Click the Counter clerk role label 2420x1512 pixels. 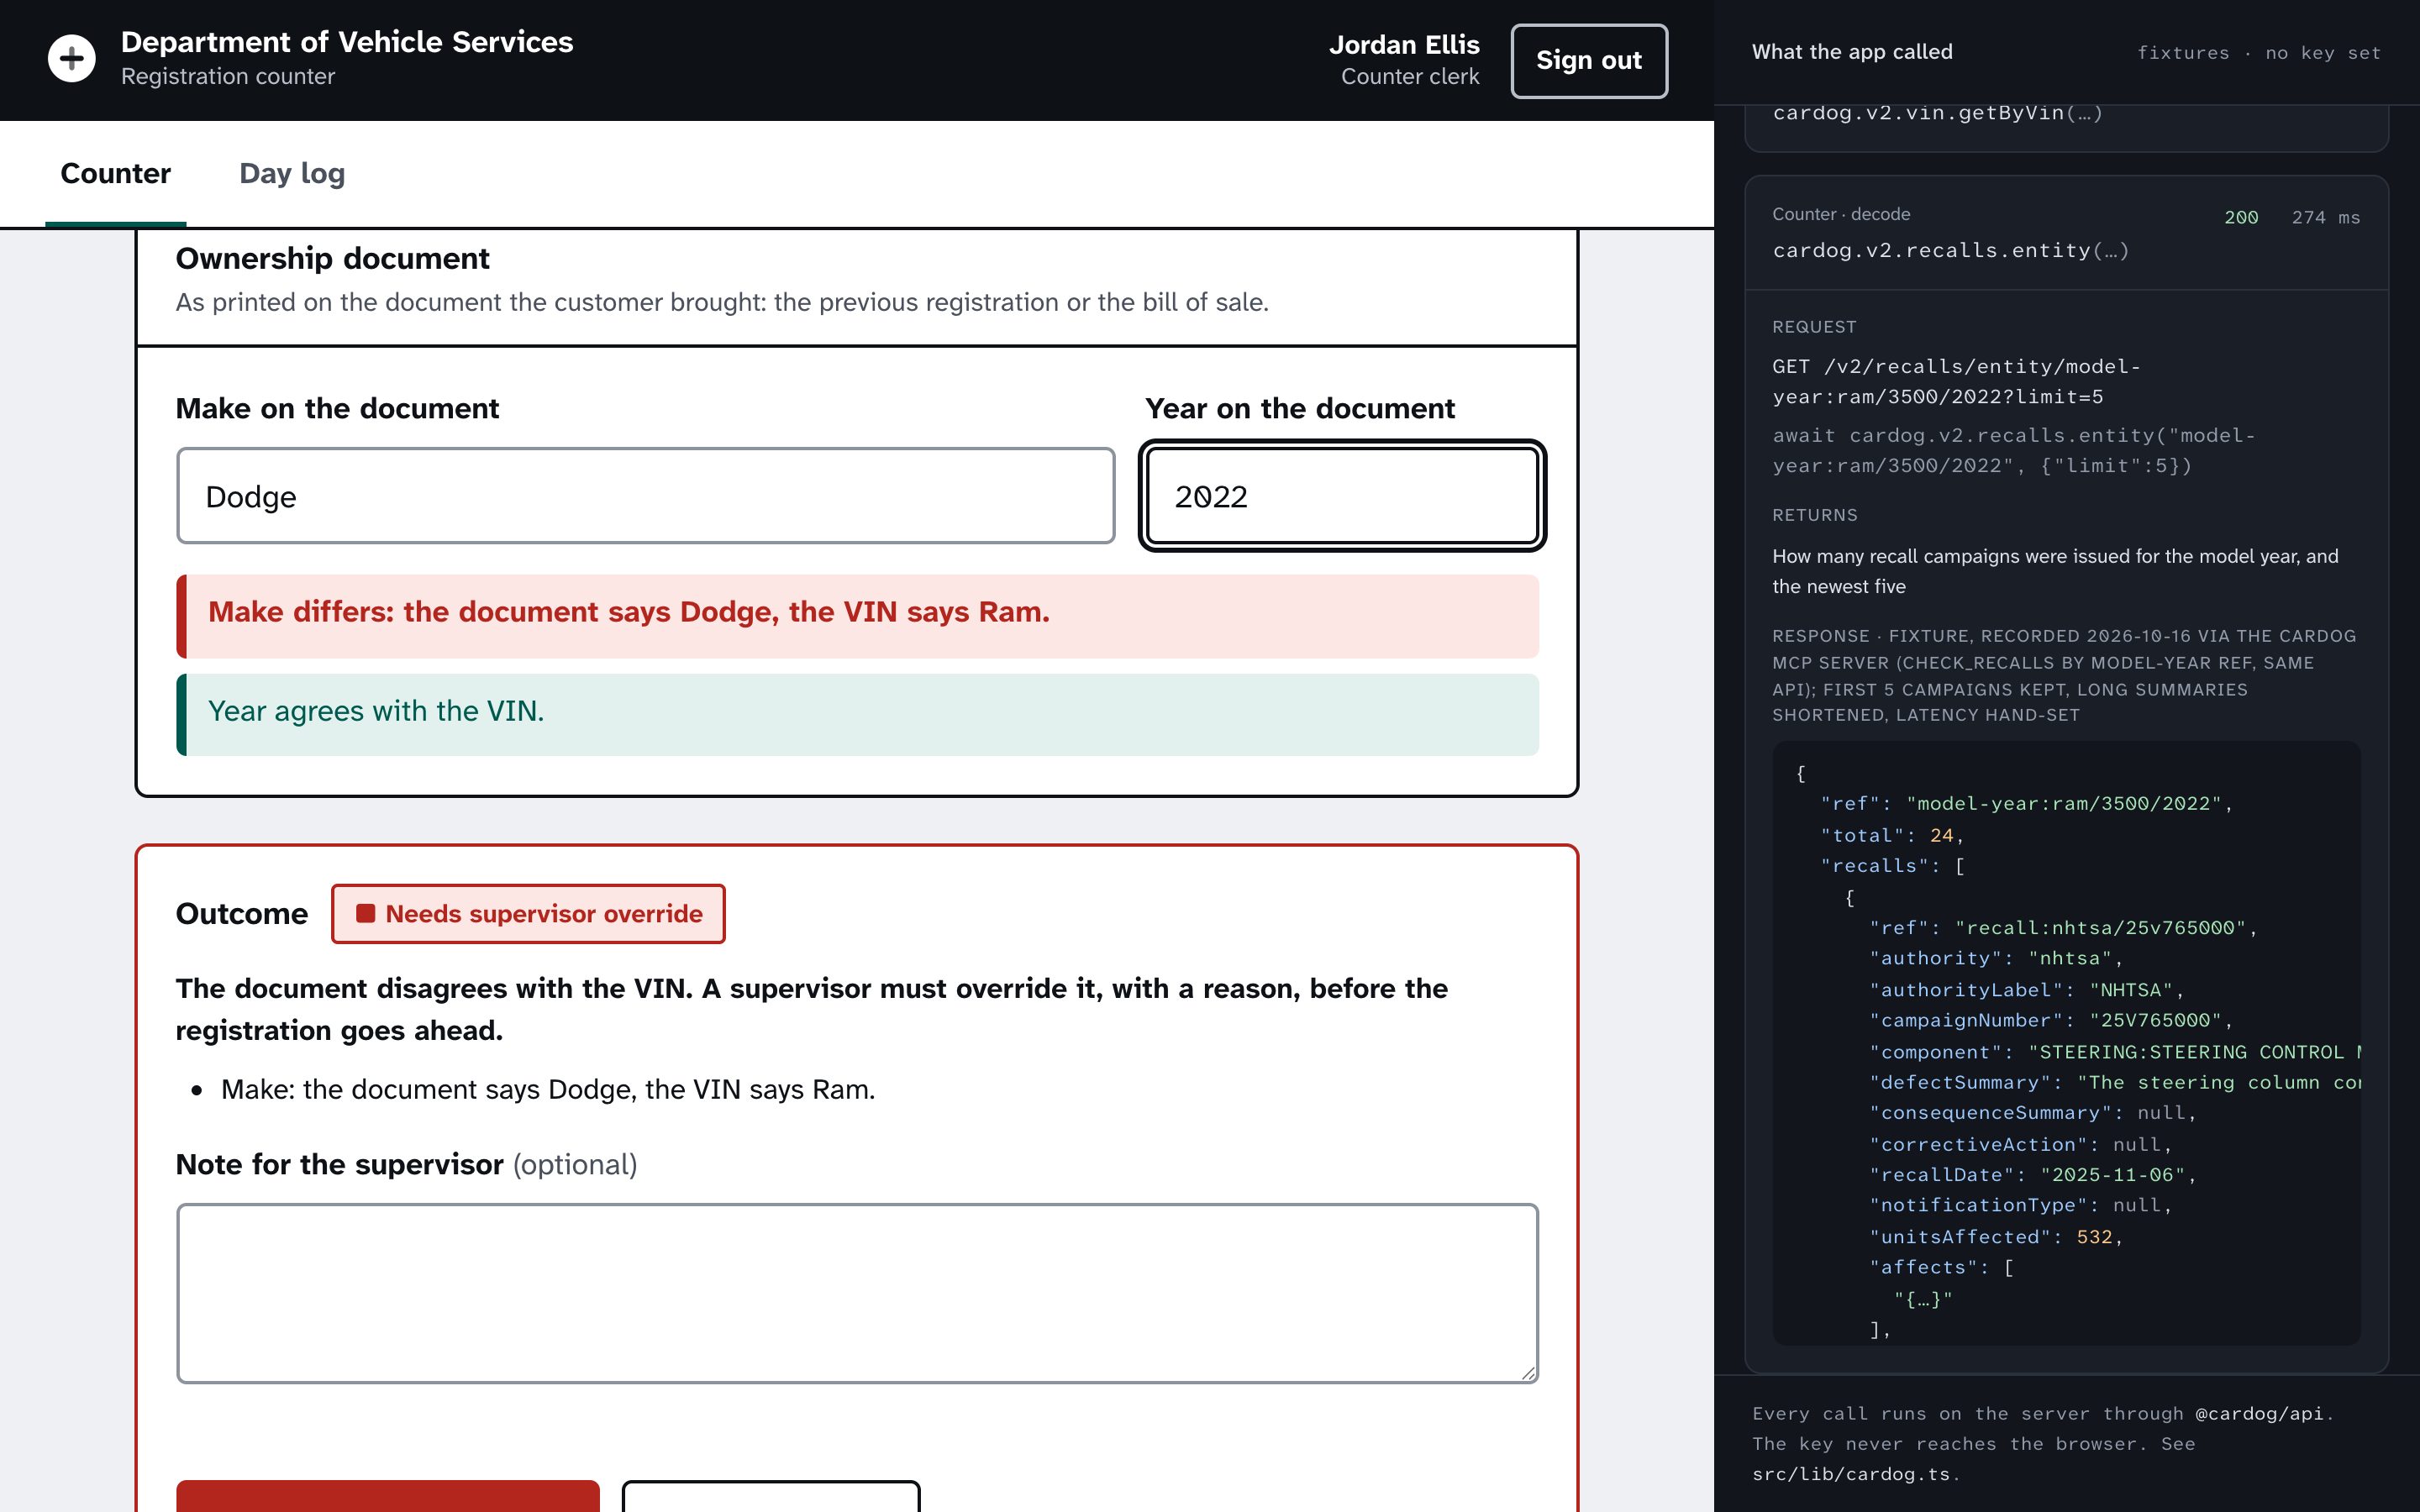coord(1410,76)
